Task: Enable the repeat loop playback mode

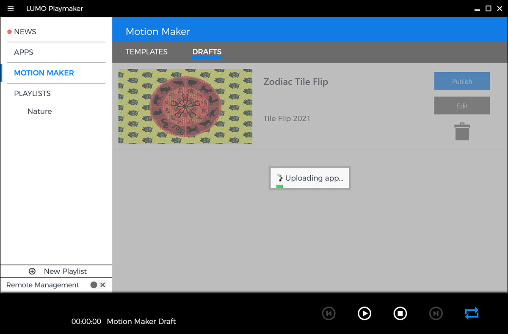Action: (471, 313)
